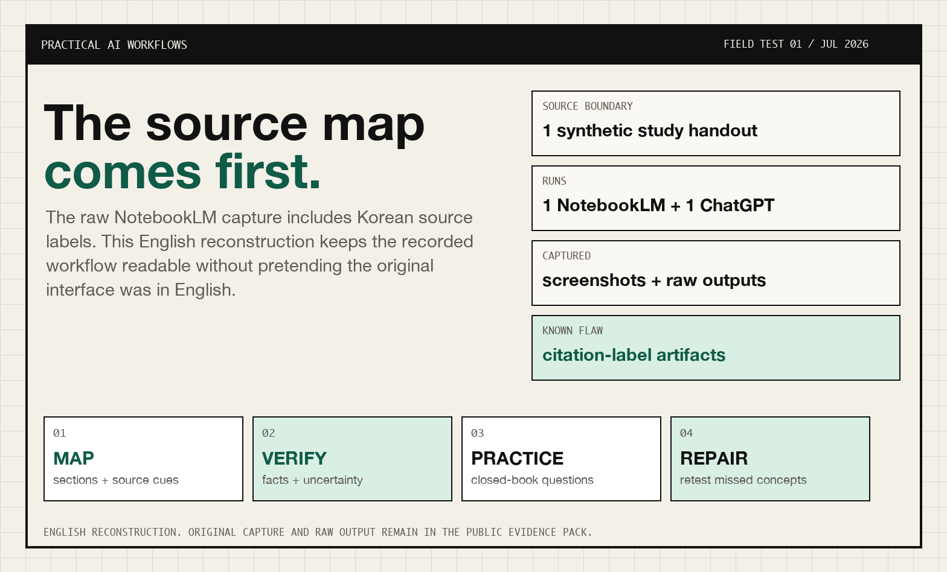Image resolution: width=947 pixels, height=572 pixels.
Task: Click the paragraph about raw NotebookLM capture
Action: 260,253
